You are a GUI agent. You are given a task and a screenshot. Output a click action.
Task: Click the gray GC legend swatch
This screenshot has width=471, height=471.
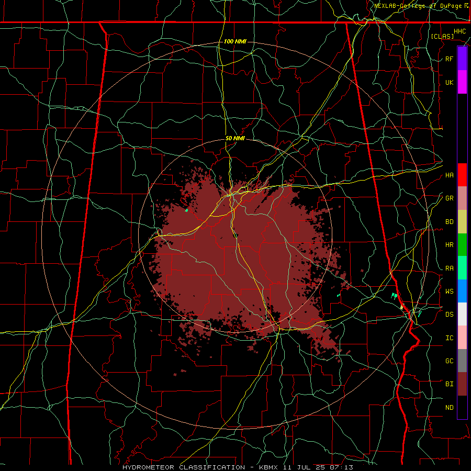(x=462, y=361)
